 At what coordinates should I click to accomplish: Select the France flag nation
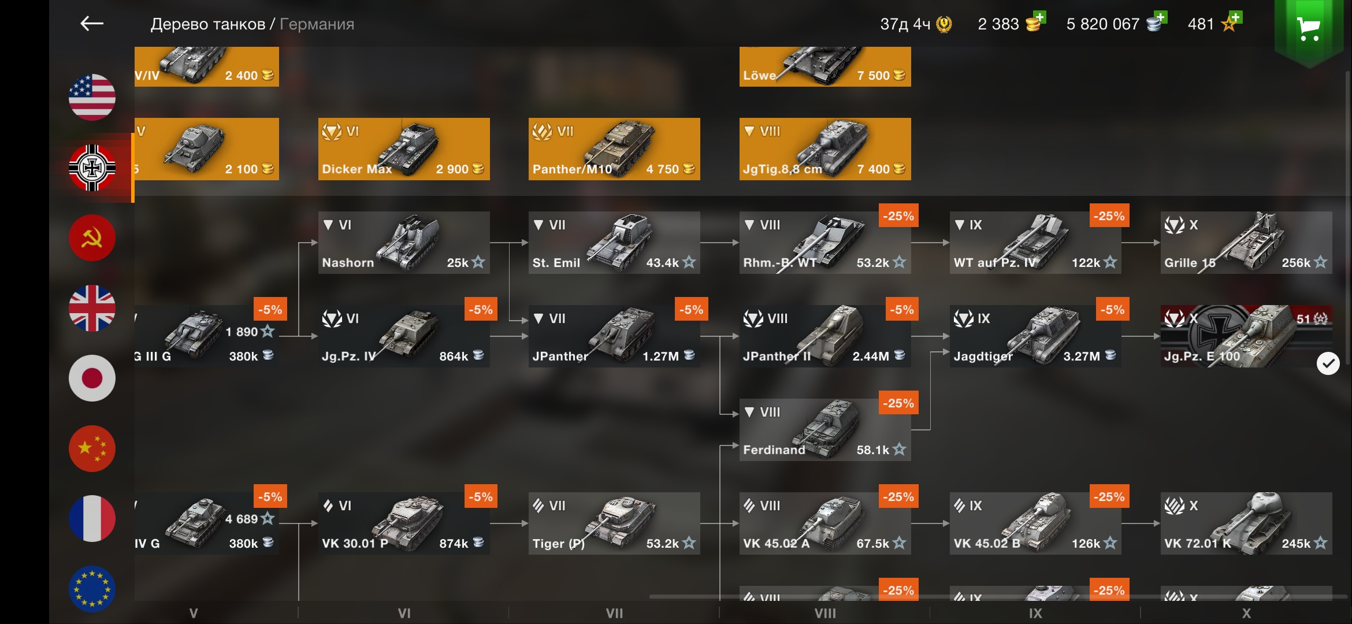(92, 518)
